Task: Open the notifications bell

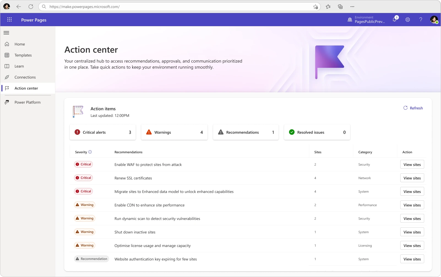Action: coord(395,20)
